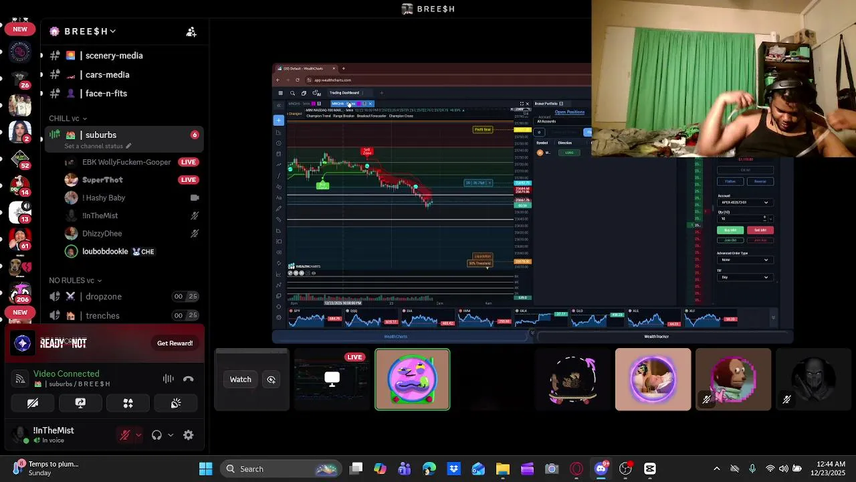
Task: Open Dropbox from the taskbar
Action: click(x=453, y=469)
